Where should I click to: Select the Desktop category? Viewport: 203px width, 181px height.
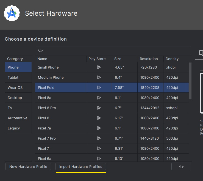click(18, 98)
